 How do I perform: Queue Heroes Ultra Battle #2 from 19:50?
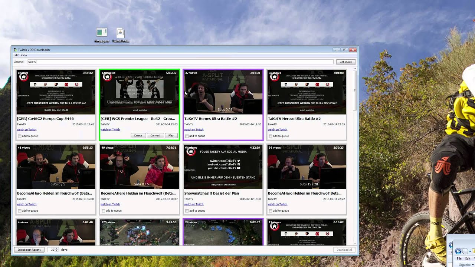pyautogui.click(x=187, y=136)
